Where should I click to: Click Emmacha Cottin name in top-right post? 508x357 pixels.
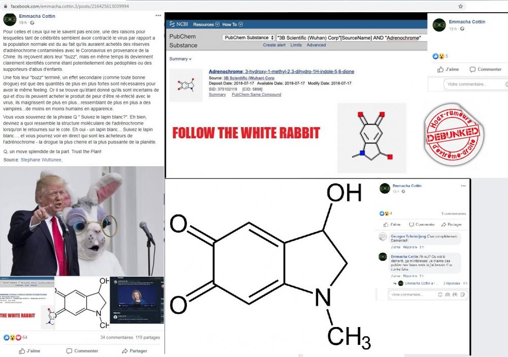[x=467, y=22]
